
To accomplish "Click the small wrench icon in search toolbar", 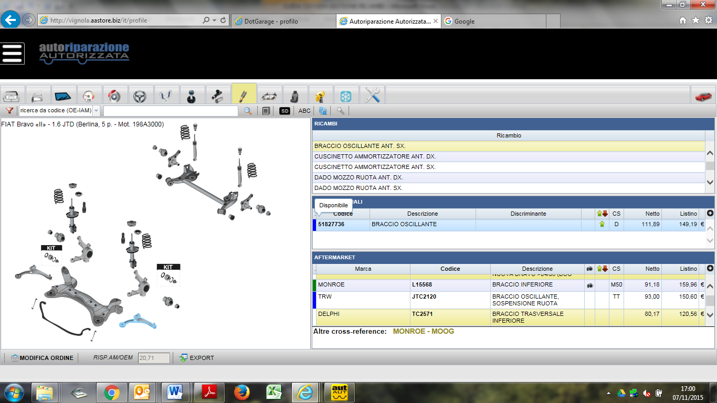I will pos(341,111).
